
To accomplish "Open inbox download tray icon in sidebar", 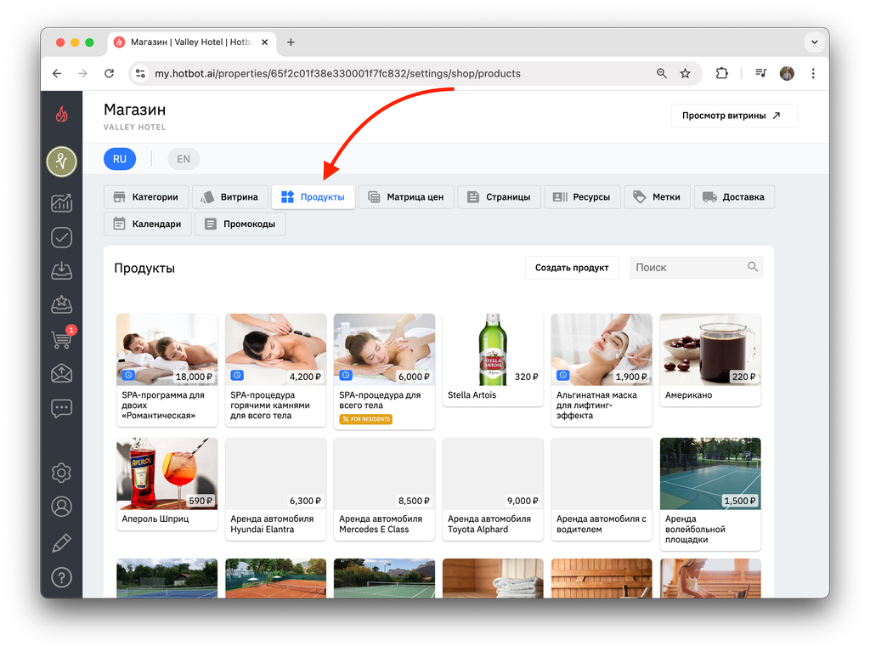I will [61, 271].
